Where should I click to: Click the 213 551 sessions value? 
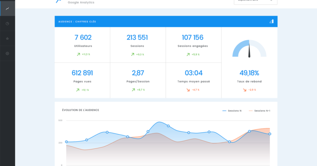137,37
